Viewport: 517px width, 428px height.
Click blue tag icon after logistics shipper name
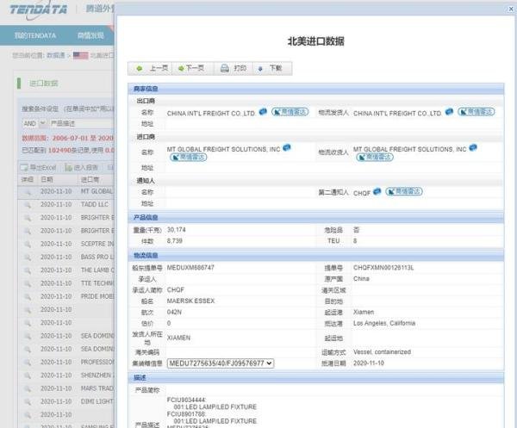(449, 112)
